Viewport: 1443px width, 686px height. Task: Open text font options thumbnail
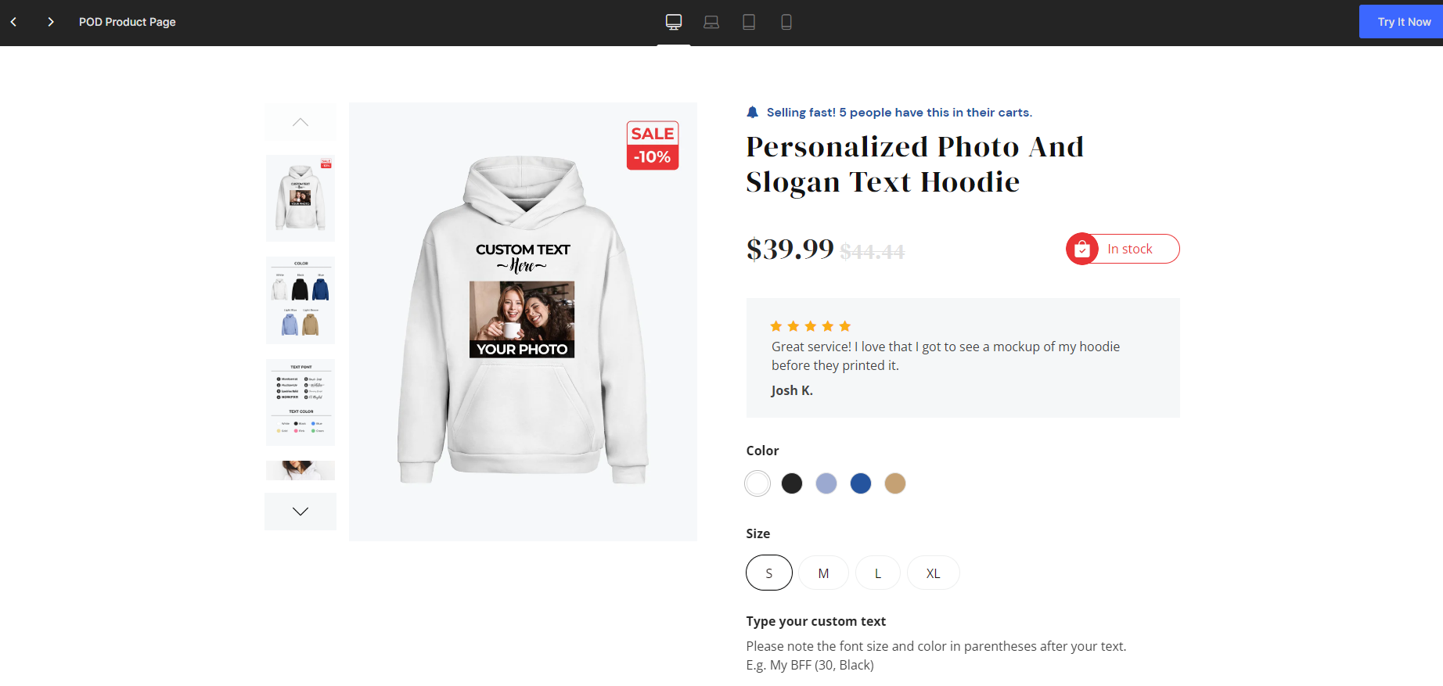click(300, 402)
